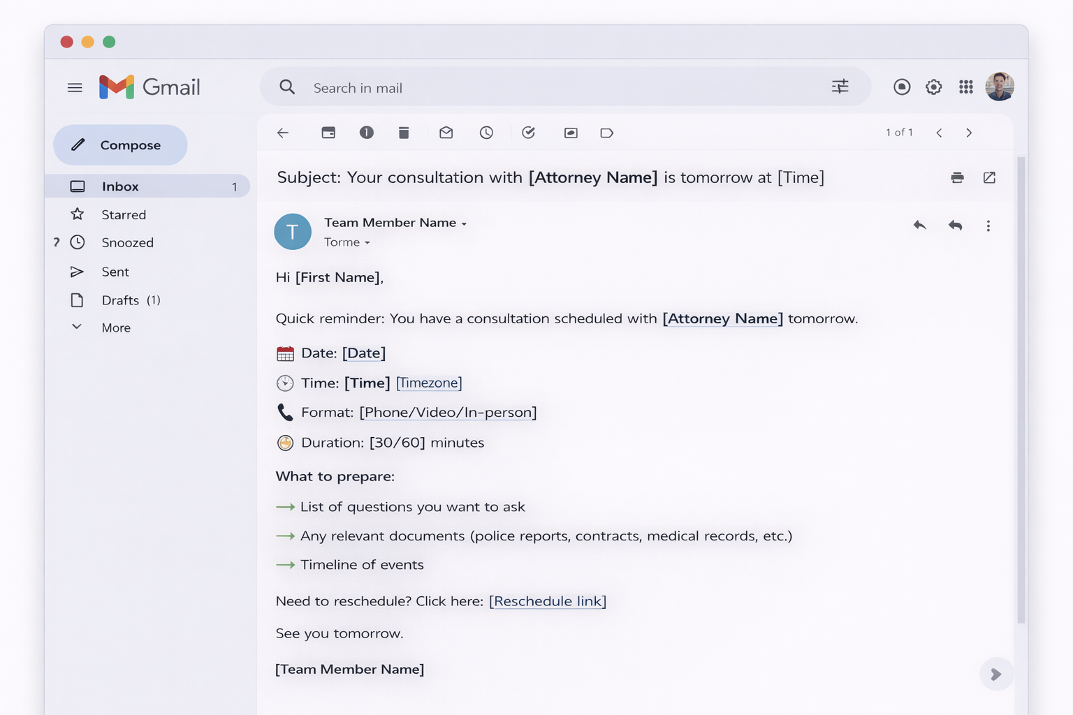Show search options filter in search bar

tap(840, 87)
